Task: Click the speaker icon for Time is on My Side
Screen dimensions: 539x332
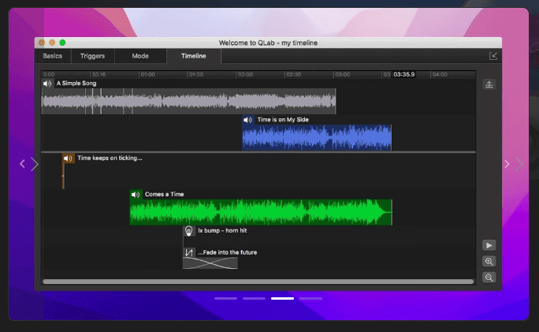Action: coord(248,120)
